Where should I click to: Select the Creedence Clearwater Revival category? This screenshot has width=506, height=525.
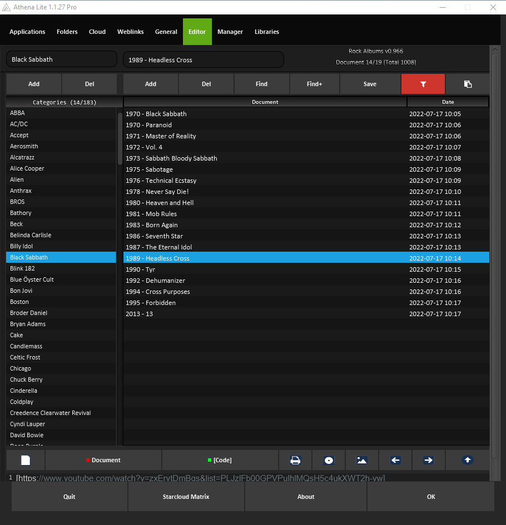pos(61,413)
